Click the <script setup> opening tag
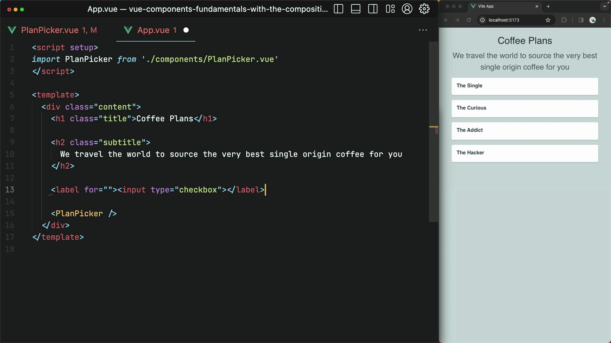611x343 pixels. (x=65, y=48)
